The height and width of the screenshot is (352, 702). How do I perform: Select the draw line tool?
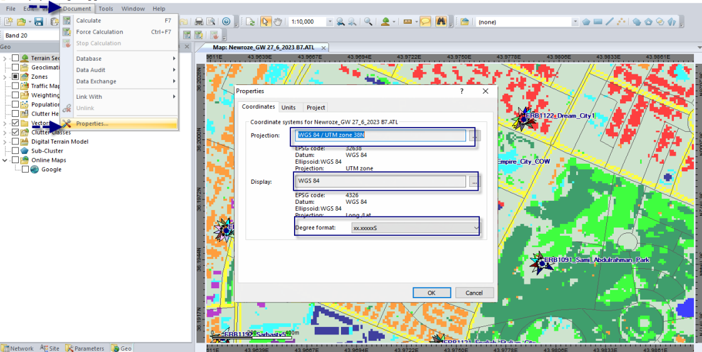pyautogui.click(x=609, y=21)
